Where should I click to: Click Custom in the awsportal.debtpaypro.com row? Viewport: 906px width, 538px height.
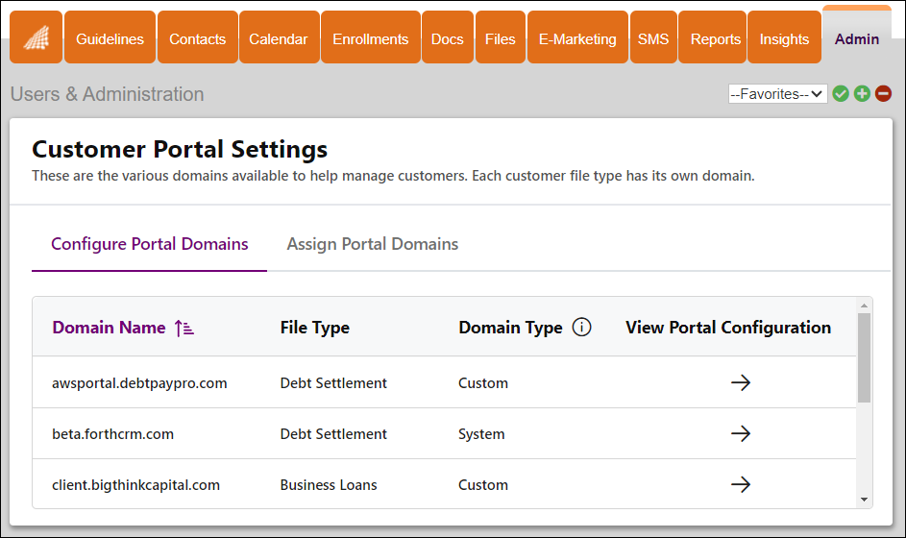[483, 383]
